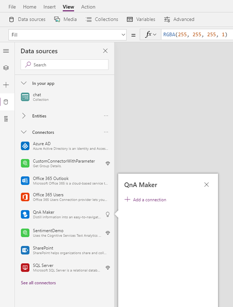Click the CustomConnectorWithParameter globe icon

coord(25,163)
